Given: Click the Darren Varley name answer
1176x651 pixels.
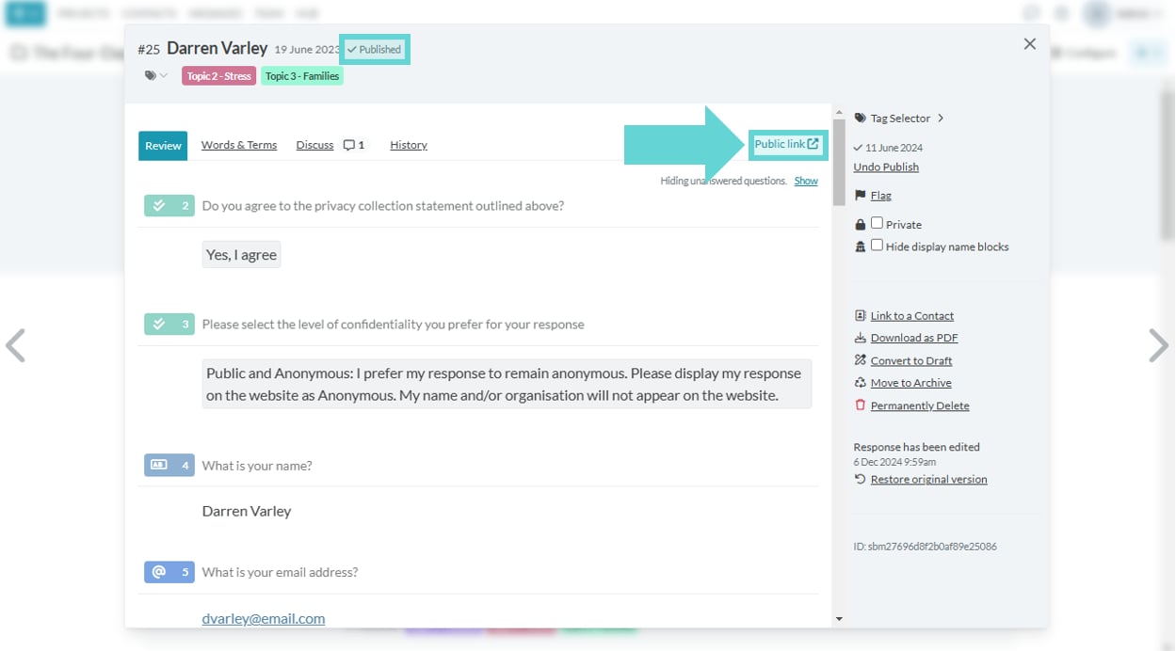Looking at the screenshot, I should (x=247, y=511).
